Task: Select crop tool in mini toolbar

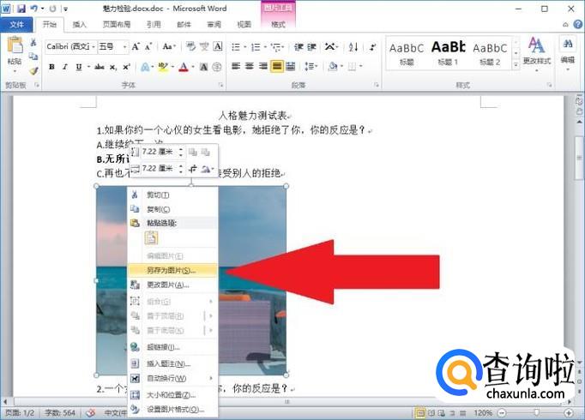Action: pos(192,169)
